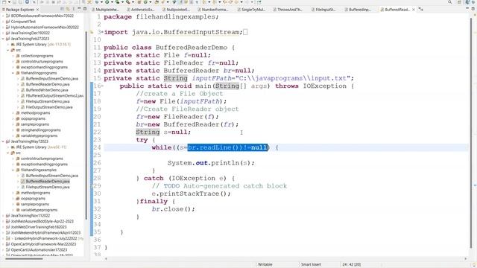Click the 24 : 42 cursor position status
The image size is (477, 268).
[351, 265]
